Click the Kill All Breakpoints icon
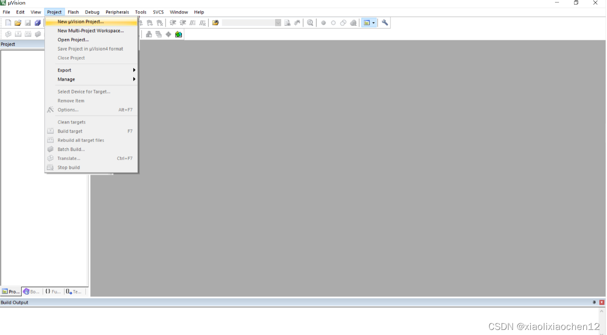The image size is (607, 335). click(x=353, y=23)
